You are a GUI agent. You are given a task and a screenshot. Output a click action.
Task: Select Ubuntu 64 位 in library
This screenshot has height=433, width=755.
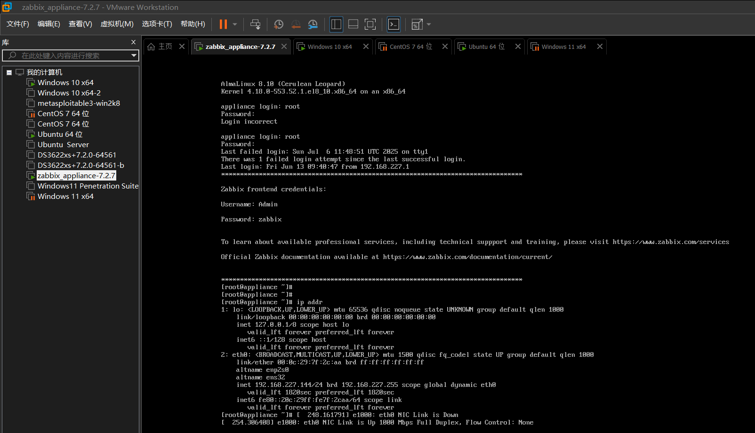(60, 134)
